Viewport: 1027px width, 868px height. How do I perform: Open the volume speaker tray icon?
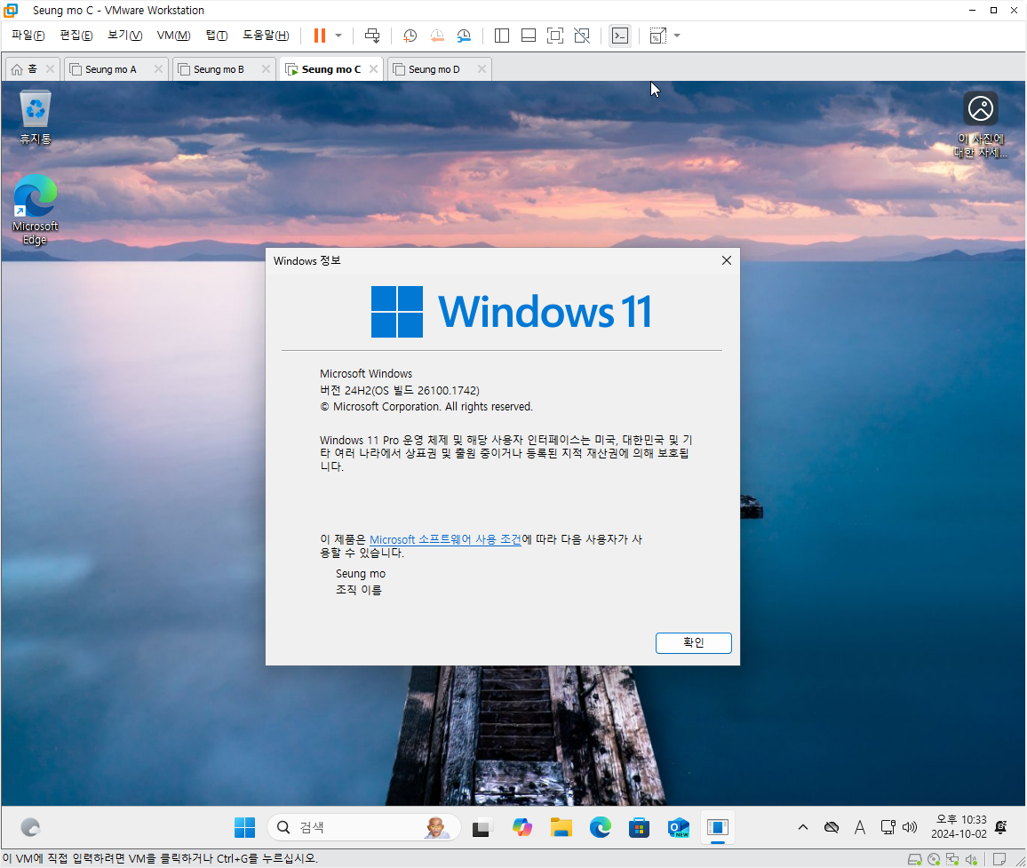910,827
